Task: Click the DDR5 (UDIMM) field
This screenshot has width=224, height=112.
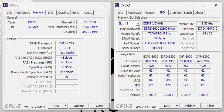Action: (x=159, y=23)
